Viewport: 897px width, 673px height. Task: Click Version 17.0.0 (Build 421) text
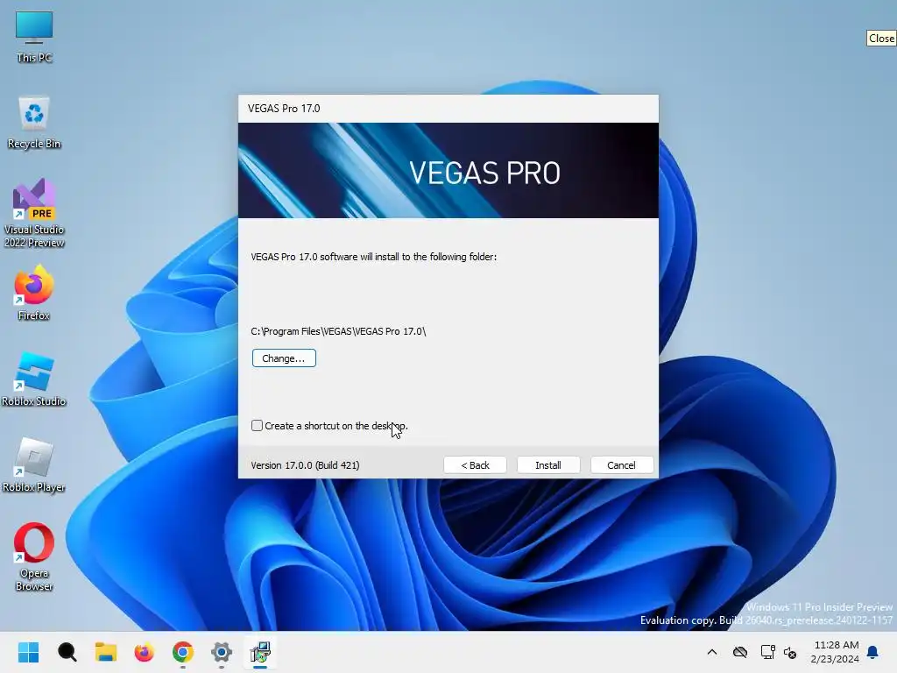(305, 465)
